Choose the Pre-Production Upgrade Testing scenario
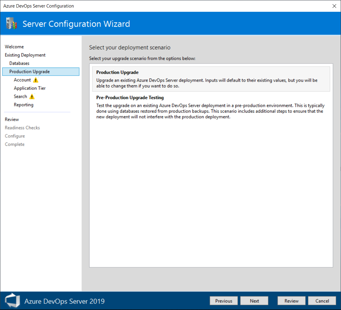This screenshot has height=310, width=341. [211, 107]
